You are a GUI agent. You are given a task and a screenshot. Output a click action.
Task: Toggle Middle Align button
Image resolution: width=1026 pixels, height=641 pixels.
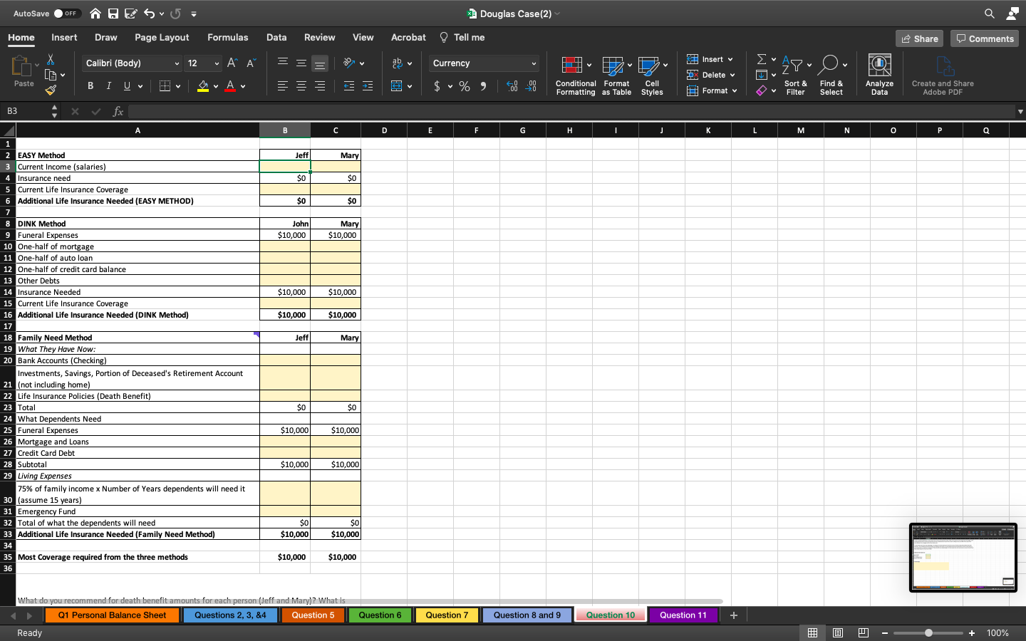pyautogui.click(x=301, y=63)
